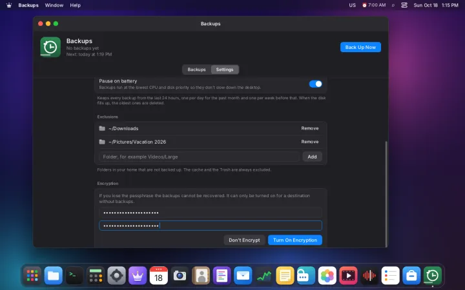Viewport: 465px width, 290px height.
Task: Open the purple crown app in dock
Action: pos(138,276)
